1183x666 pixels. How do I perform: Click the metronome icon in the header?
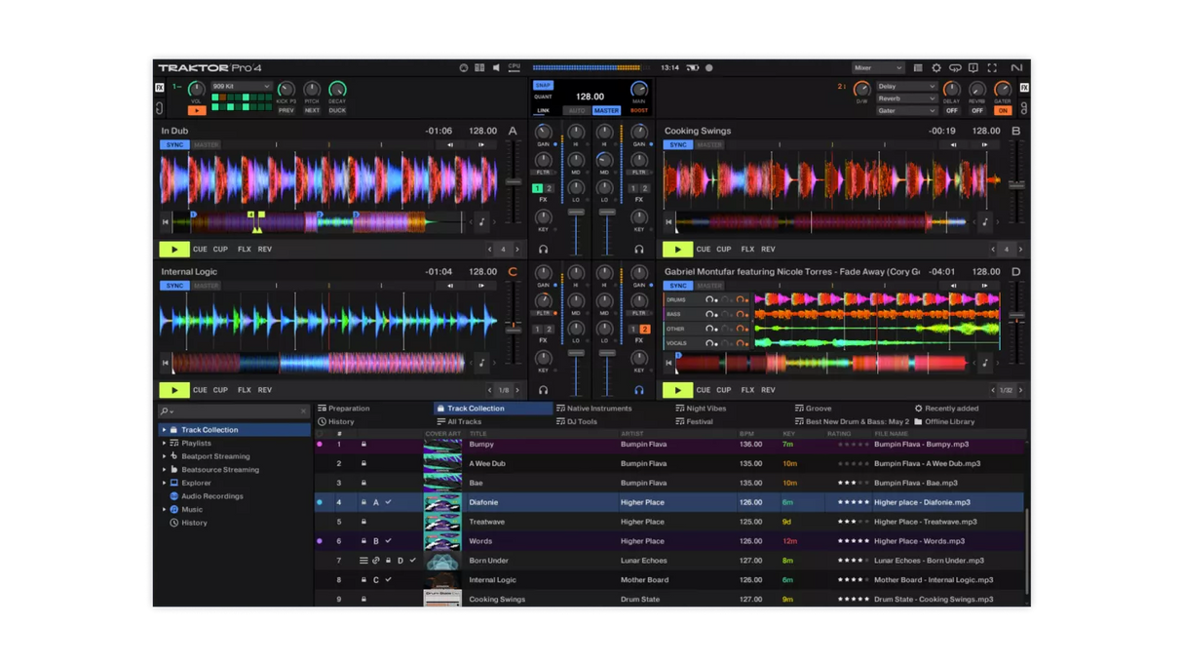pos(464,67)
